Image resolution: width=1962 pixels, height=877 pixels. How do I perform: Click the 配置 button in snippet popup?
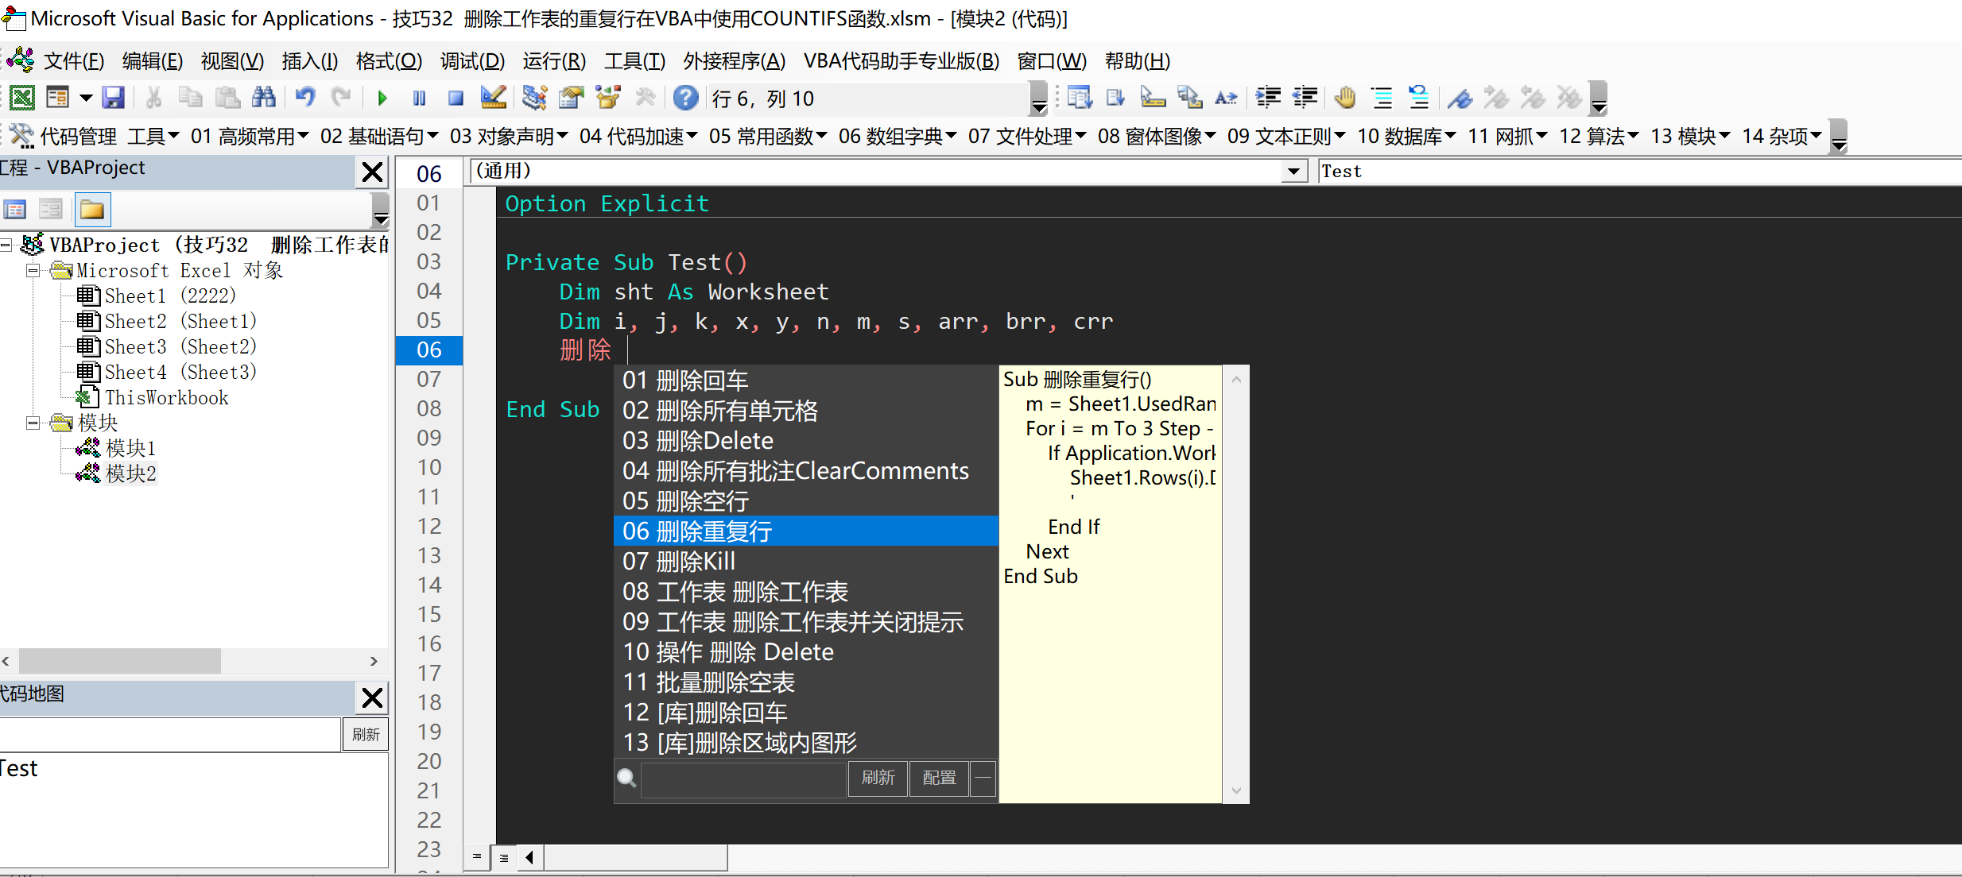(939, 778)
